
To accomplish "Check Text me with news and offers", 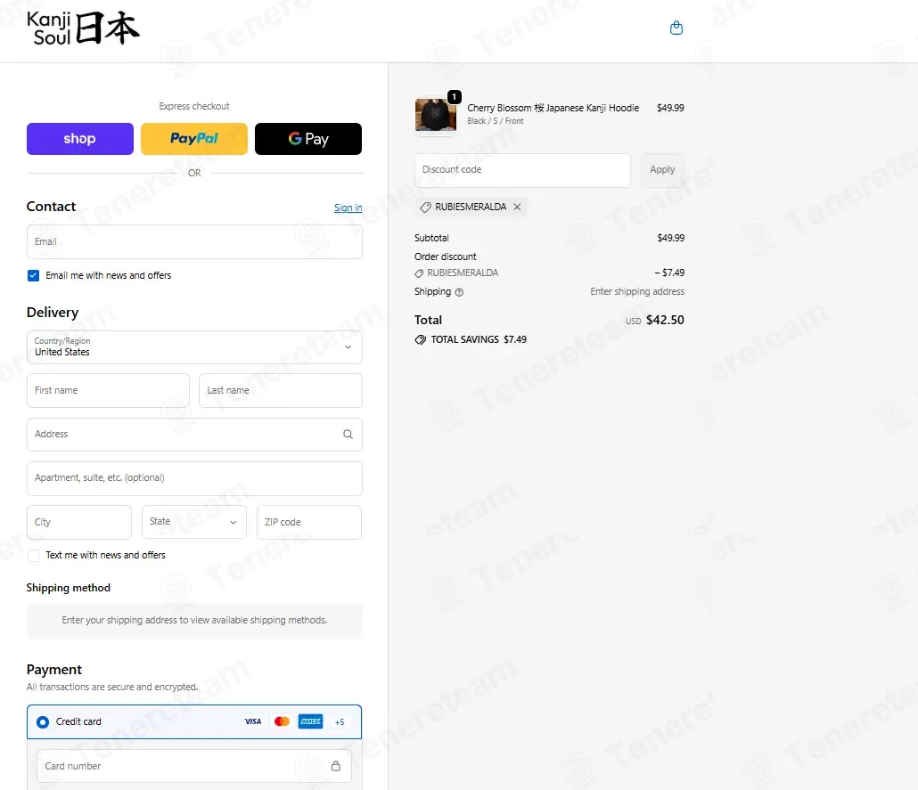I will (x=33, y=556).
